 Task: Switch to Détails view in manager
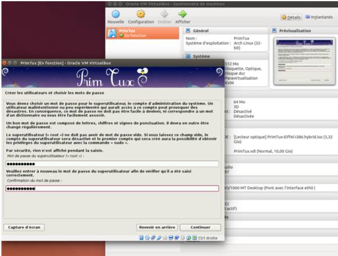[291, 17]
